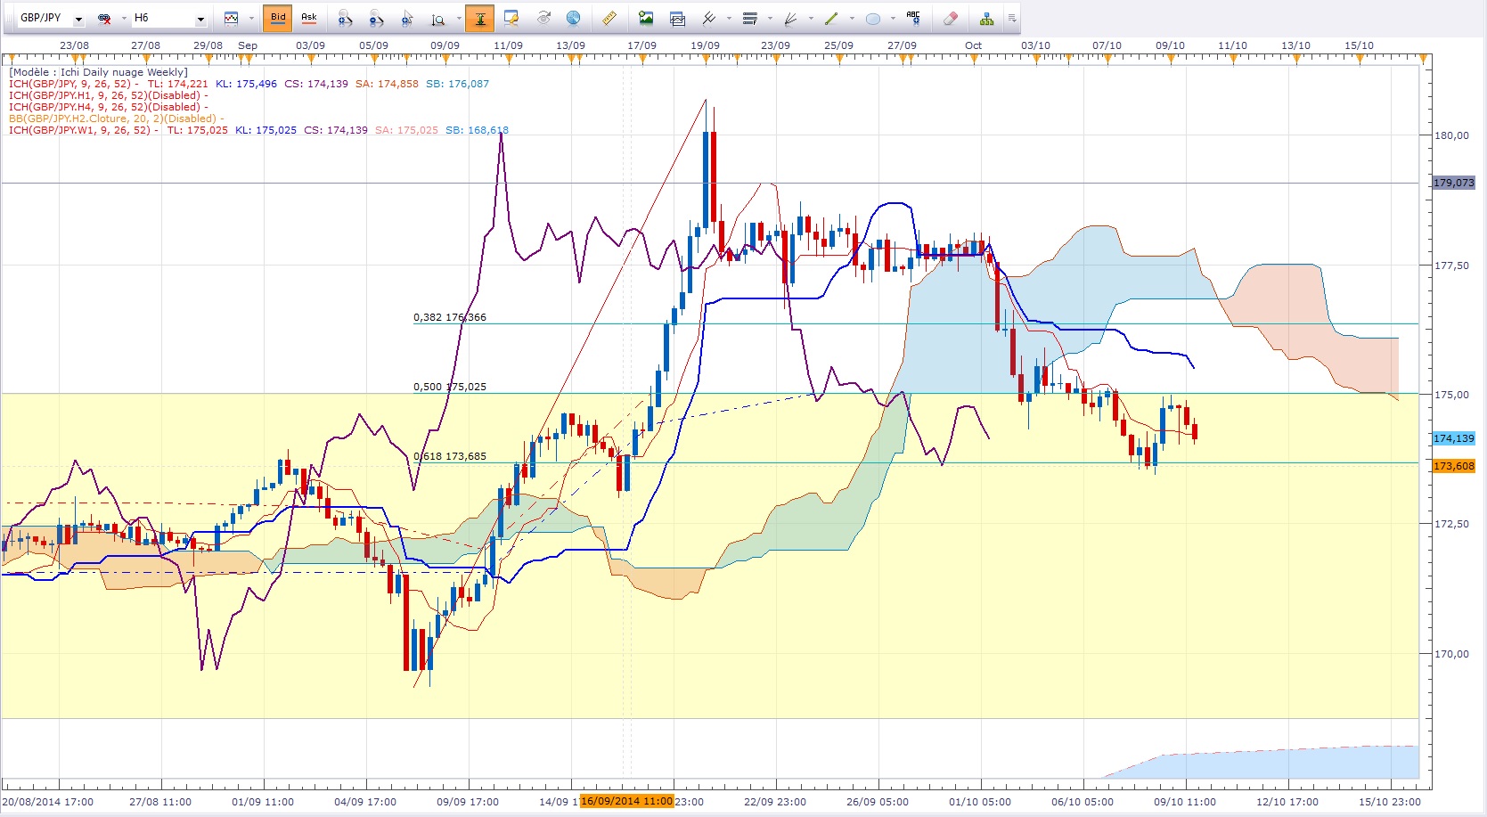Expand the fan tool dropdown arrow
This screenshot has height=817, width=1487.
[811, 18]
